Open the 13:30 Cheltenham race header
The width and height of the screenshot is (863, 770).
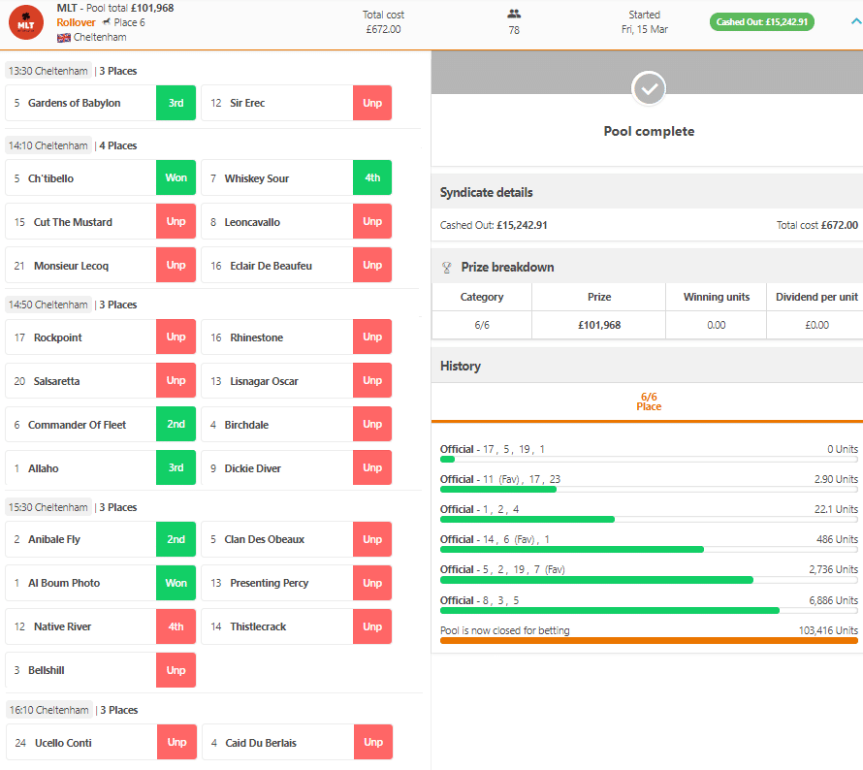pos(48,71)
